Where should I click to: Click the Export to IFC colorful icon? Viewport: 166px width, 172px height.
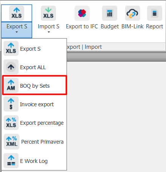point(82,13)
